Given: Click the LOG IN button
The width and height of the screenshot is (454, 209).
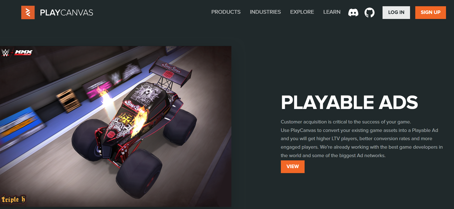Looking at the screenshot, I should [396, 12].
